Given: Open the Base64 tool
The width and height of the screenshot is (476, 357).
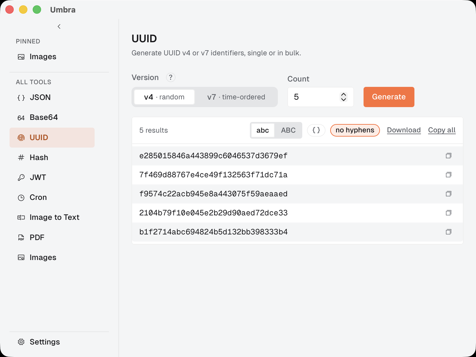Looking at the screenshot, I should click(52, 118).
